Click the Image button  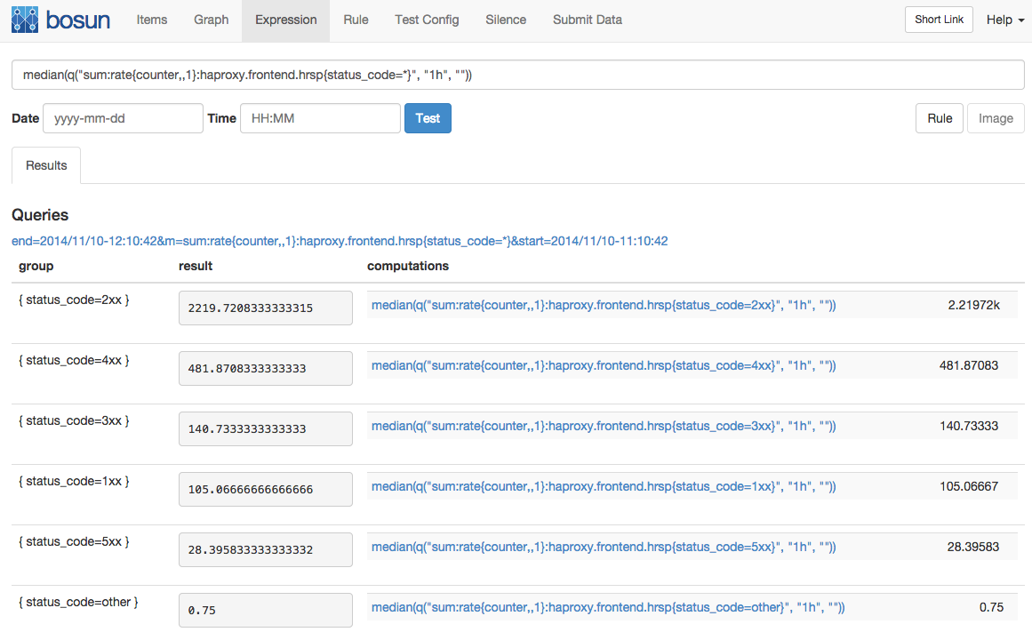pos(996,118)
